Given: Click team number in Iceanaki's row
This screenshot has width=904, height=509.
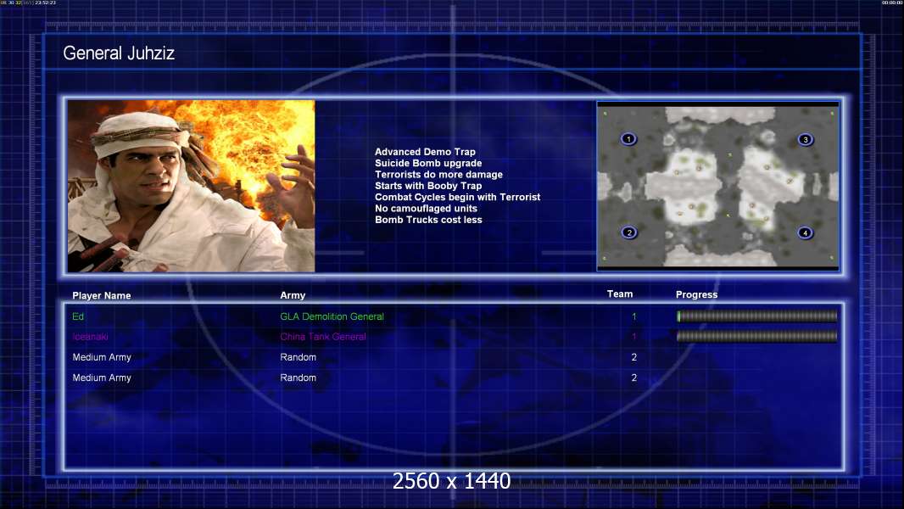Looking at the screenshot, I should point(634,337).
